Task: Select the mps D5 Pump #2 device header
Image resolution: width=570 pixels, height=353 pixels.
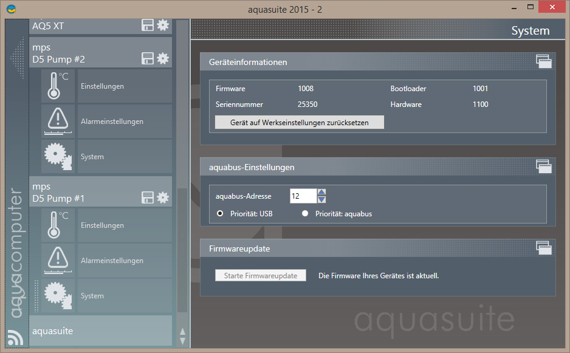Action: pos(100,52)
